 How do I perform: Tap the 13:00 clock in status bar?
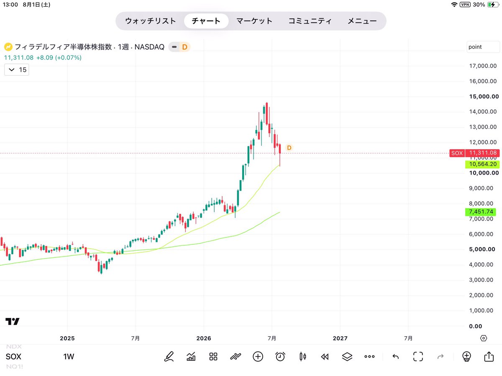10,5
